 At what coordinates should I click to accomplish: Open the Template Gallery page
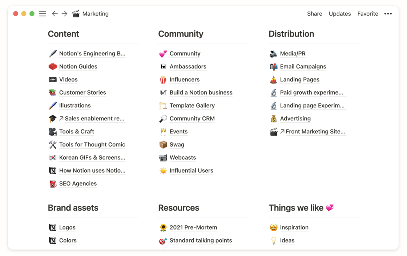(192, 106)
